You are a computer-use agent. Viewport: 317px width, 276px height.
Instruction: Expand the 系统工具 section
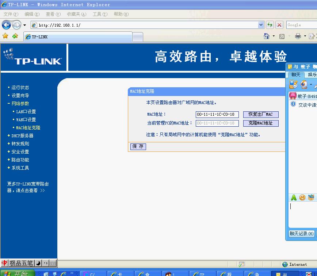tap(20, 168)
